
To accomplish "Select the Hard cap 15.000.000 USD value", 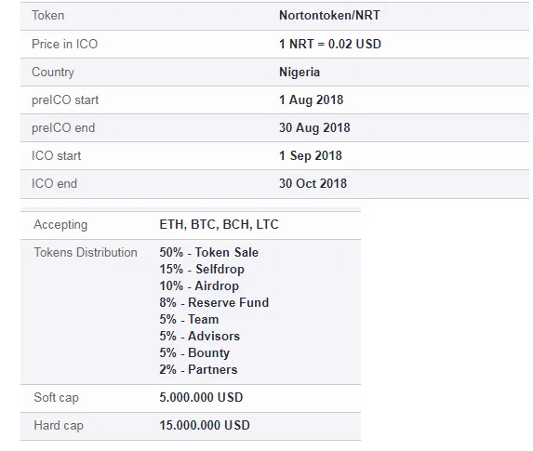I will click(x=205, y=425).
